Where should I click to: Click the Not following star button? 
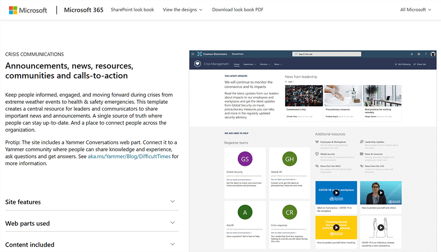coord(402,64)
